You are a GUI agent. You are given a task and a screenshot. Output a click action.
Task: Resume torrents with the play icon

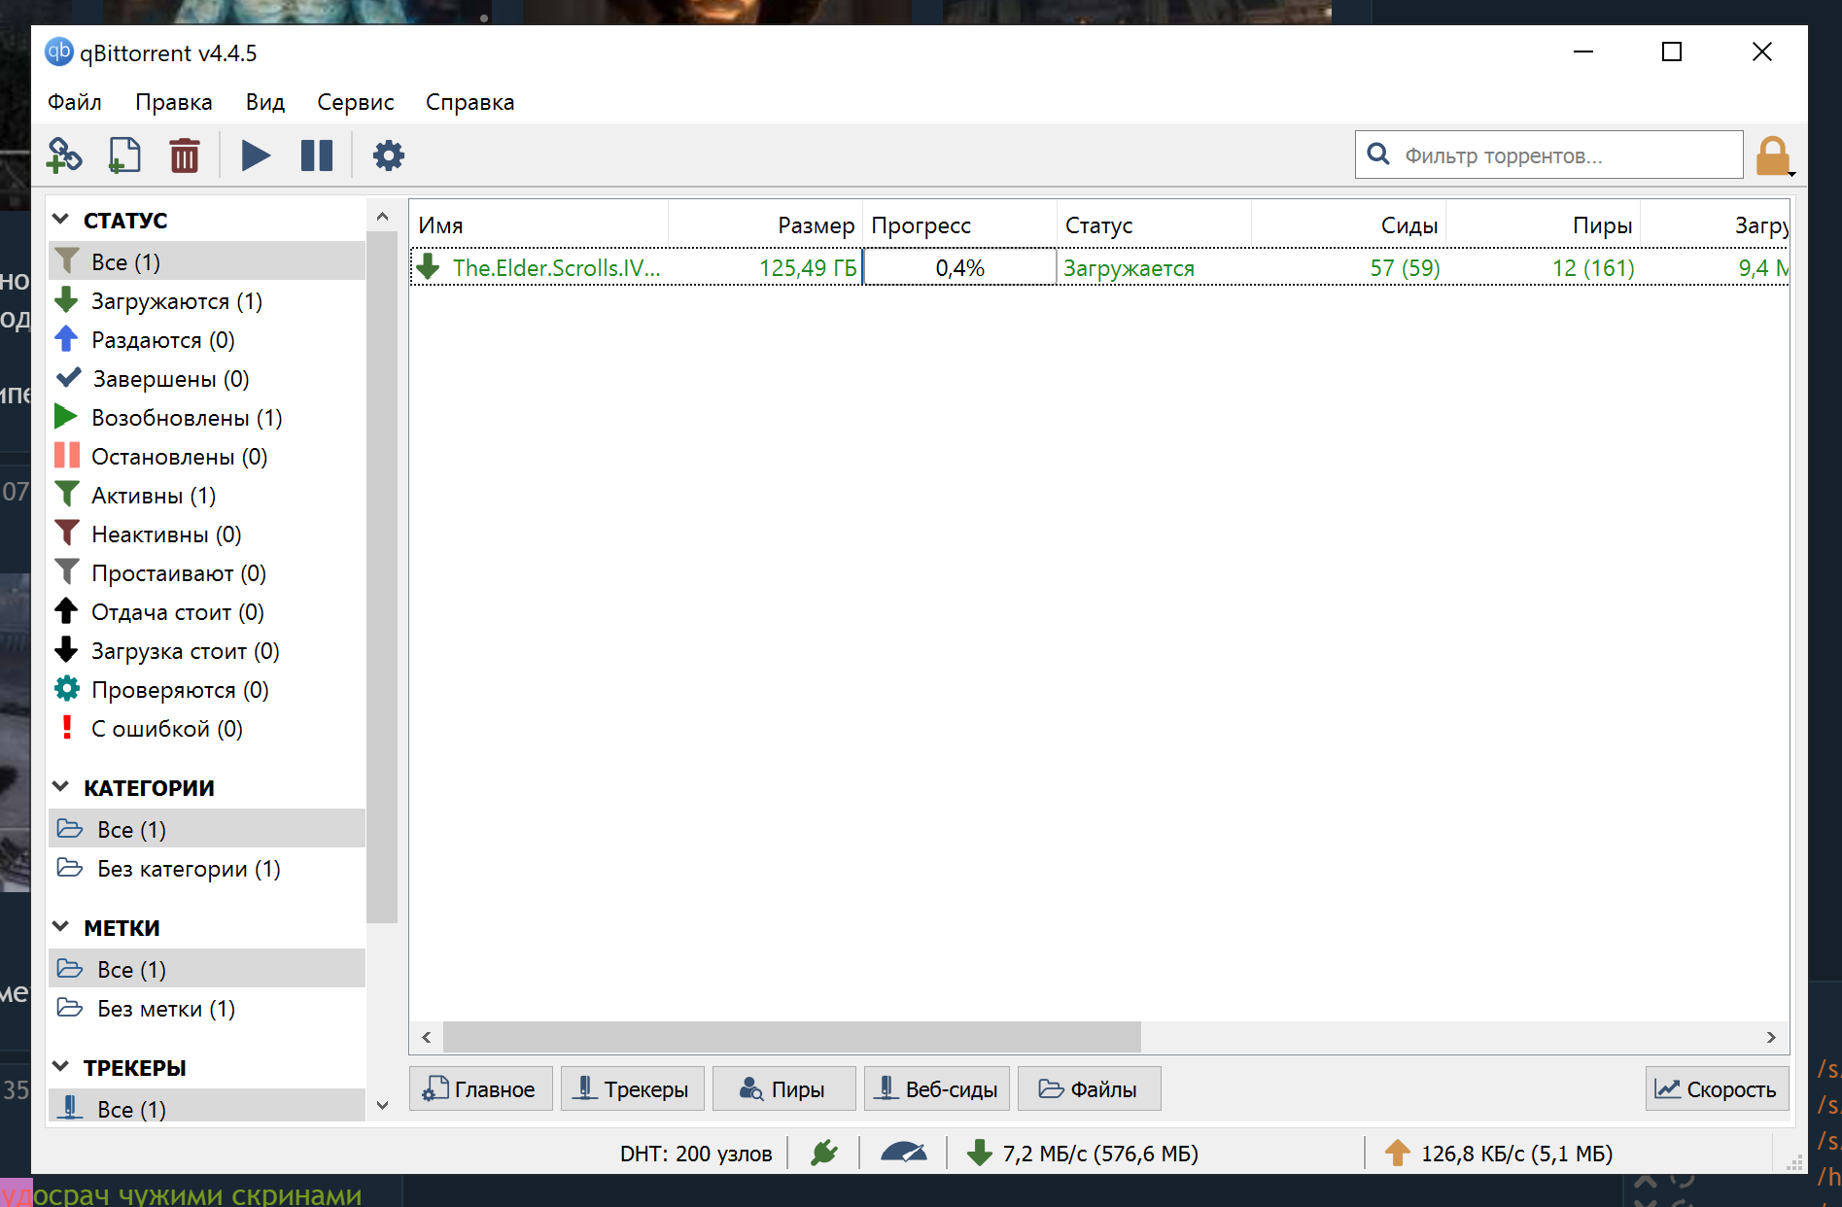click(256, 155)
